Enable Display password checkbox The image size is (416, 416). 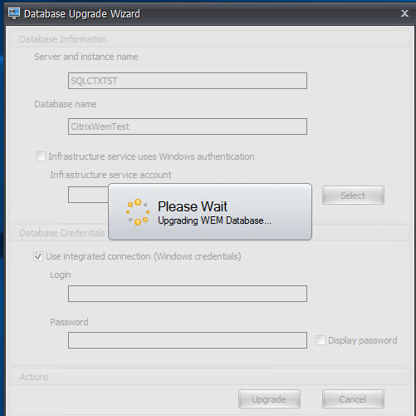click(321, 340)
